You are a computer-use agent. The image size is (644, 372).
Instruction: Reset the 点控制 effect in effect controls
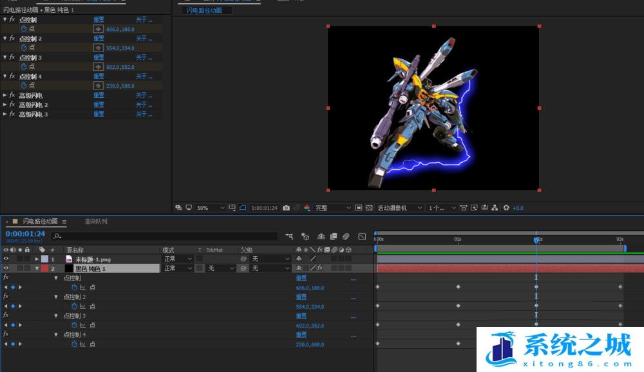pos(99,19)
